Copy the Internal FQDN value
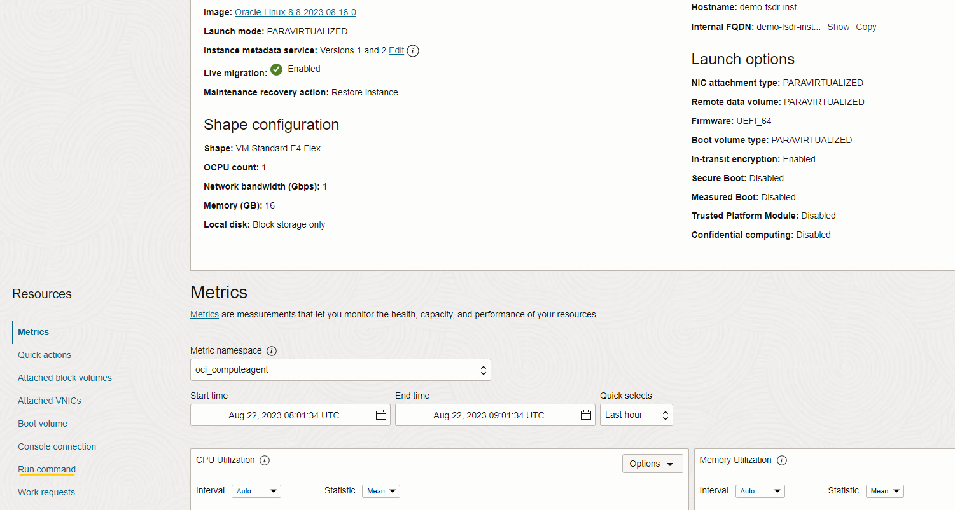 point(866,27)
